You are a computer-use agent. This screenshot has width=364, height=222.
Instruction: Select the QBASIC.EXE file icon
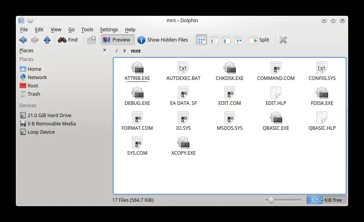pyautogui.click(x=276, y=118)
